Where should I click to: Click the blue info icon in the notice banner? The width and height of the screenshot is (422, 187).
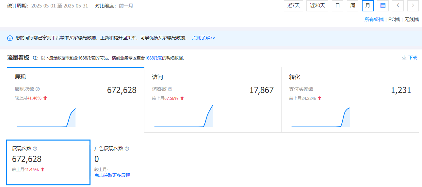pos(10,38)
